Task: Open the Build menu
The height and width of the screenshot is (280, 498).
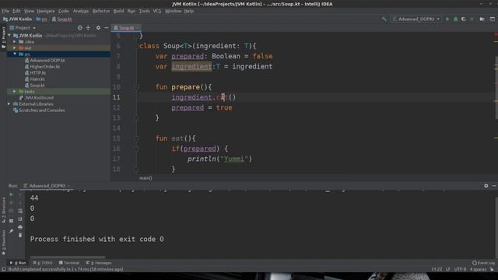Action: point(119,11)
